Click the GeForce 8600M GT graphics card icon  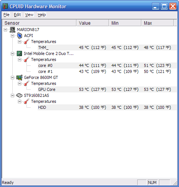[x=19, y=77]
